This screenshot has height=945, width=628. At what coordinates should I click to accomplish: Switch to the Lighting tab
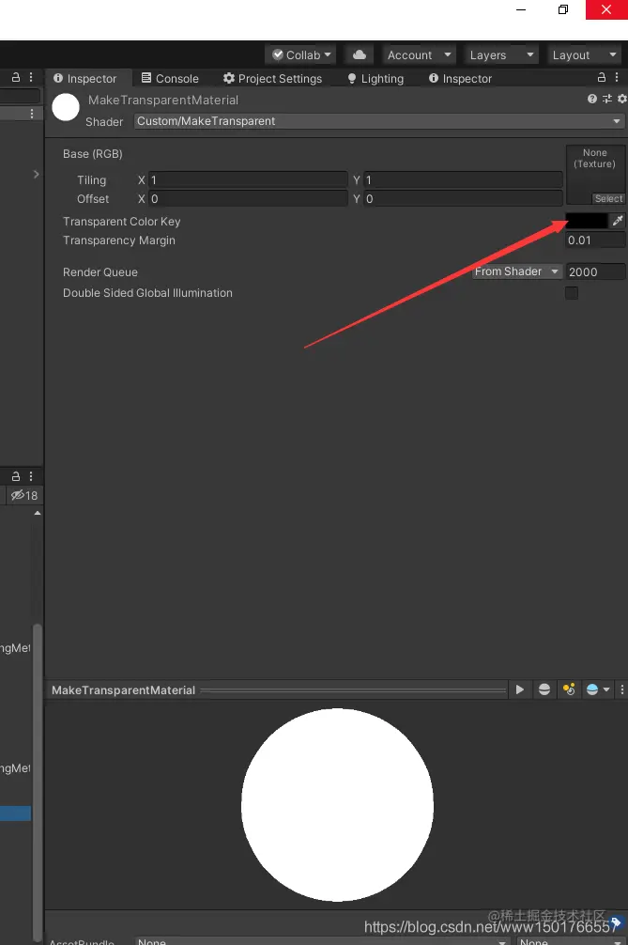375,78
